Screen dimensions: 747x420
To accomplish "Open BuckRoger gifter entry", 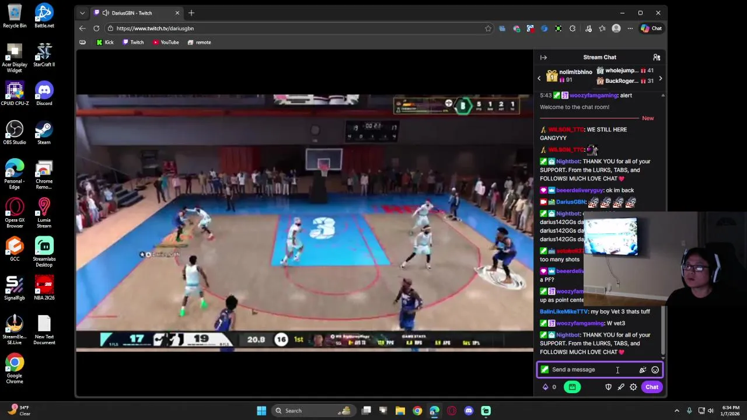I will point(624,81).
